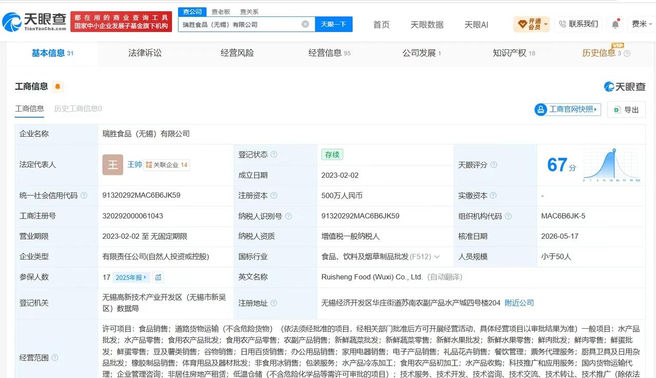Open legal representative 王帅 link
The image size is (656, 378).
tap(134, 164)
